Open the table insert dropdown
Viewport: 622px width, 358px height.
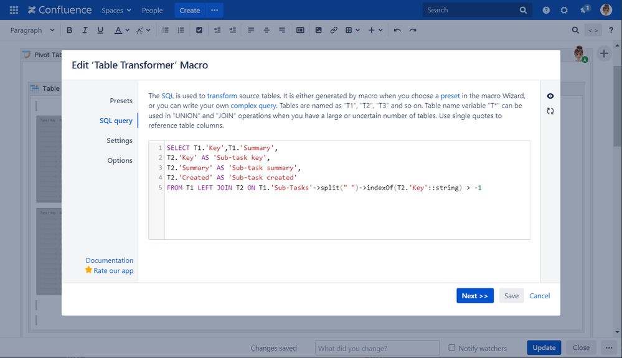point(352,30)
